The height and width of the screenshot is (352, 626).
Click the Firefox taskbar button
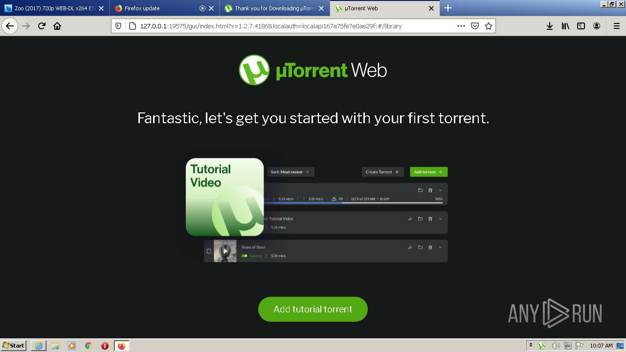pyautogui.click(x=122, y=346)
